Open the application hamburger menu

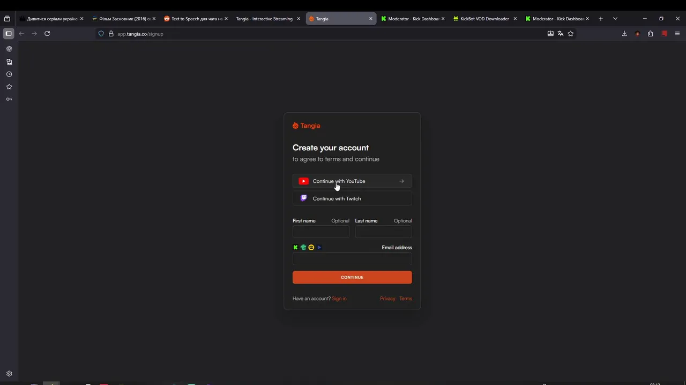coord(677,33)
